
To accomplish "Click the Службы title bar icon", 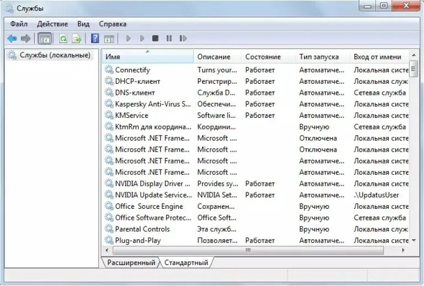I will tap(9, 8).
